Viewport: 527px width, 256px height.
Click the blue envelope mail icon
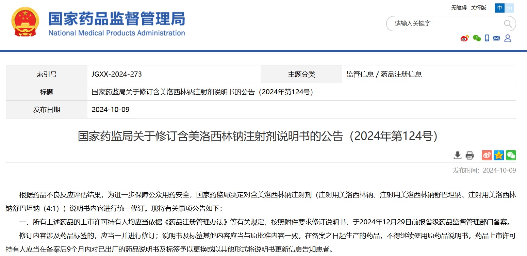496,38
